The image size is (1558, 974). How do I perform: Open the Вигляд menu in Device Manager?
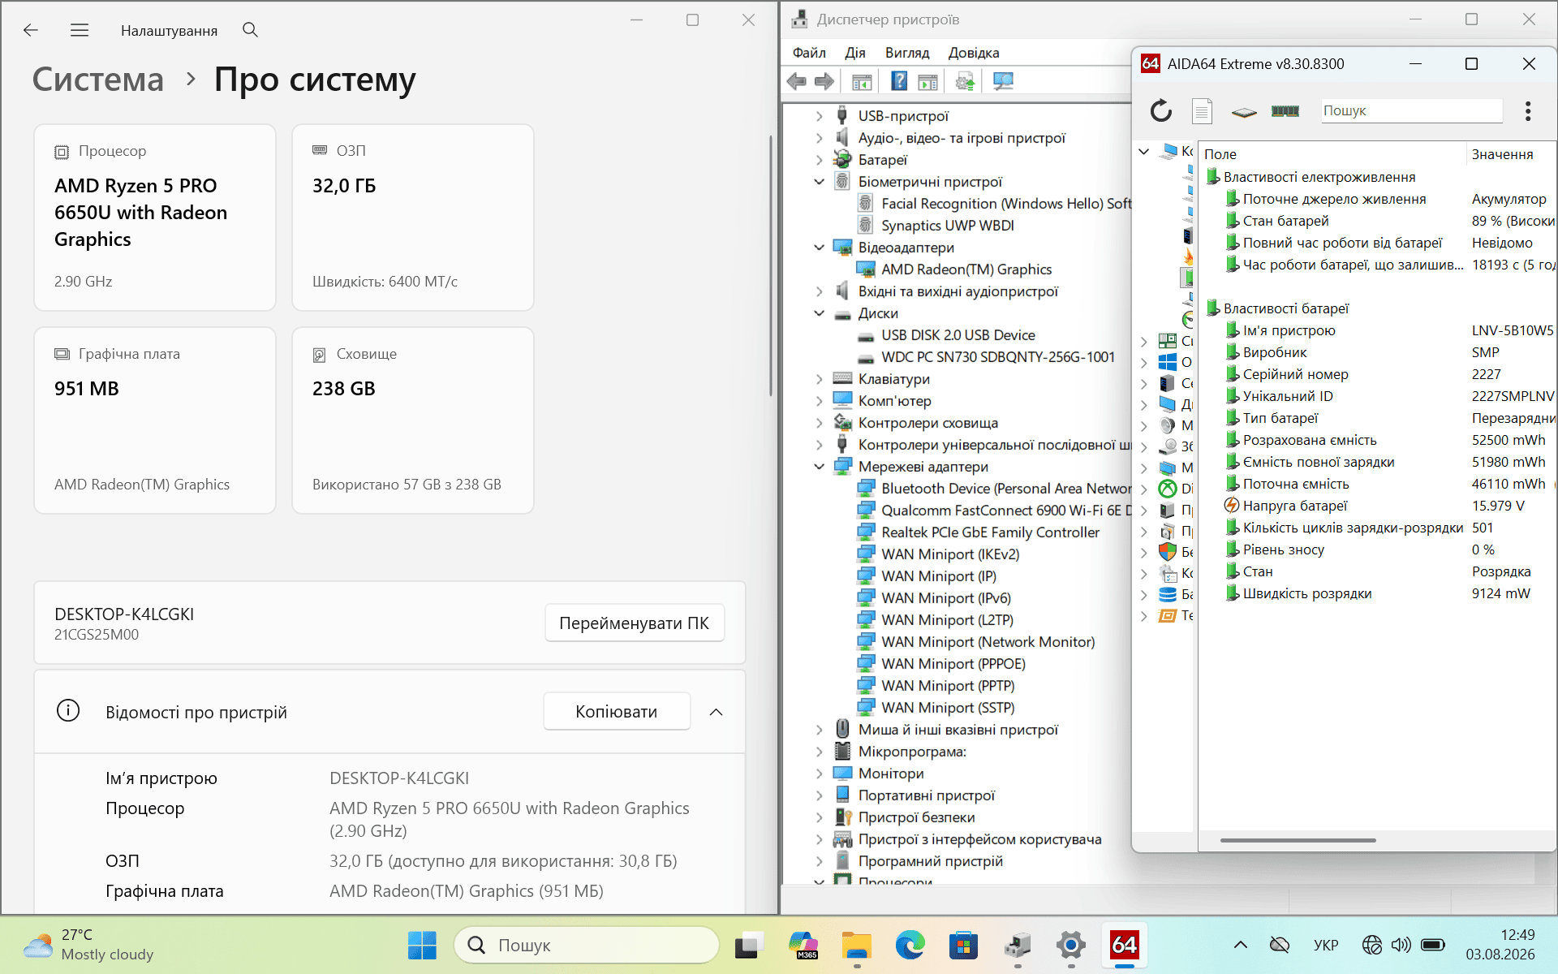click(x=907, y=53)
